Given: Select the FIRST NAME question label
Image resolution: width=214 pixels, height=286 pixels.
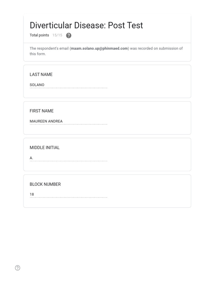Looking at the screenshot, I should [x=42, y=111].
